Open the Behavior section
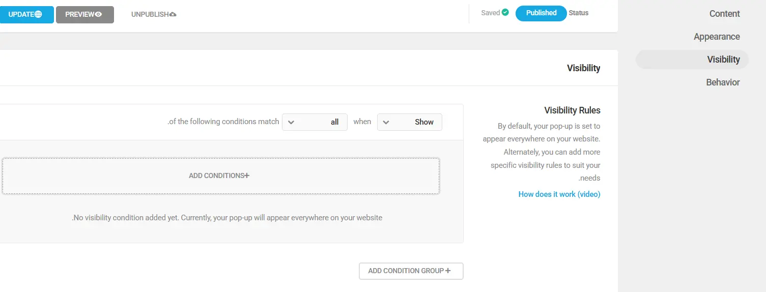The width and height of the screenshot is (766, 292). click(x=723, y=82)
